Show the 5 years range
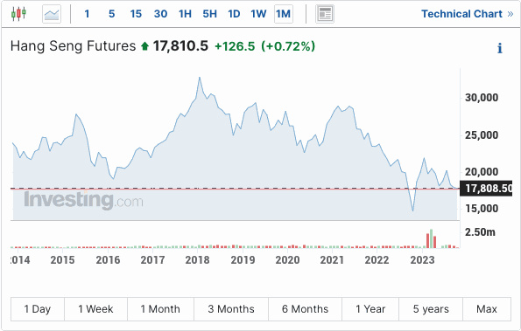Image resolution: width=521 pixels, height=331 pixels. 431,309
